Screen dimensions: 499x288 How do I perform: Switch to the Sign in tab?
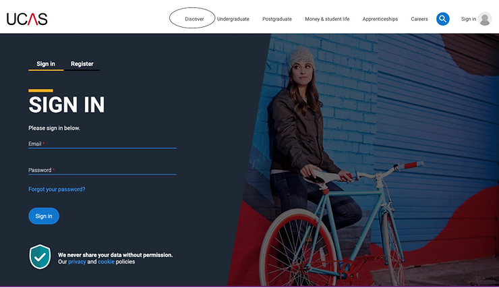[46, 64]
